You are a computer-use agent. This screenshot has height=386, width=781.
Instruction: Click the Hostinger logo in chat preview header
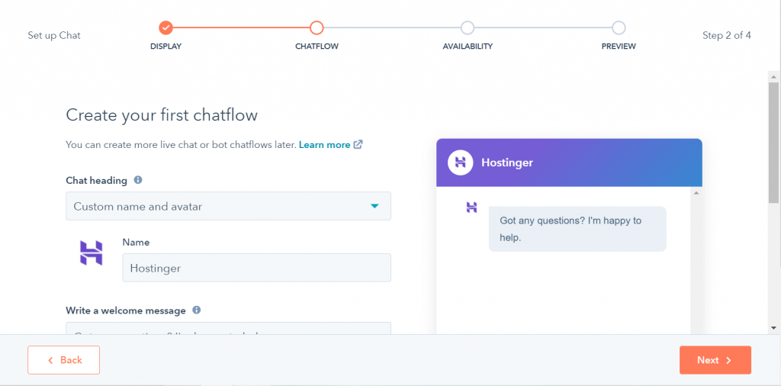[x=460, y=162]
